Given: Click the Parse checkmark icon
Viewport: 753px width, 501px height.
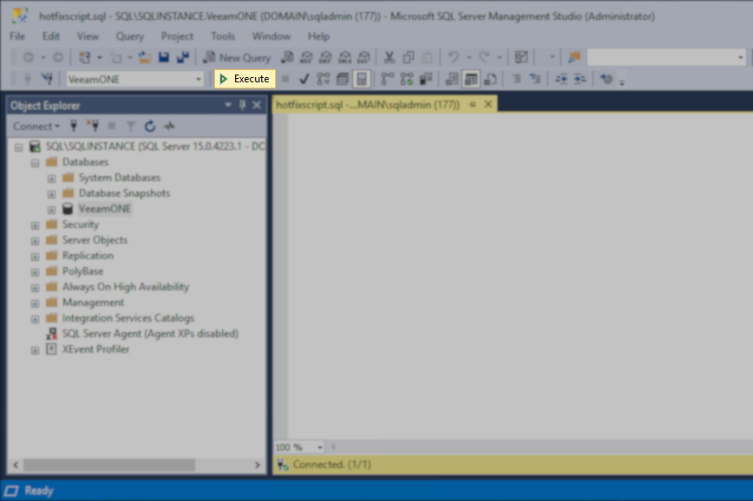Looking at the screenshot, I should coord(304,79).
